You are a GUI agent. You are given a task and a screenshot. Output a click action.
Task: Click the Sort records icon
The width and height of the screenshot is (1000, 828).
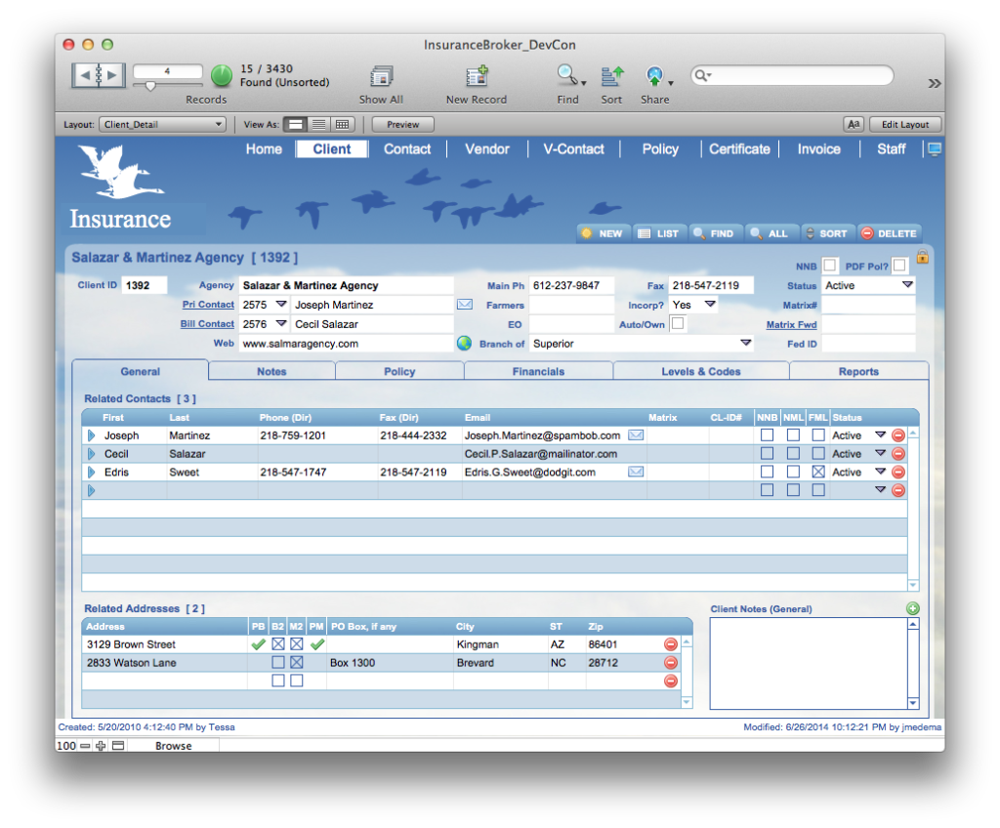(x=612, y=76)
